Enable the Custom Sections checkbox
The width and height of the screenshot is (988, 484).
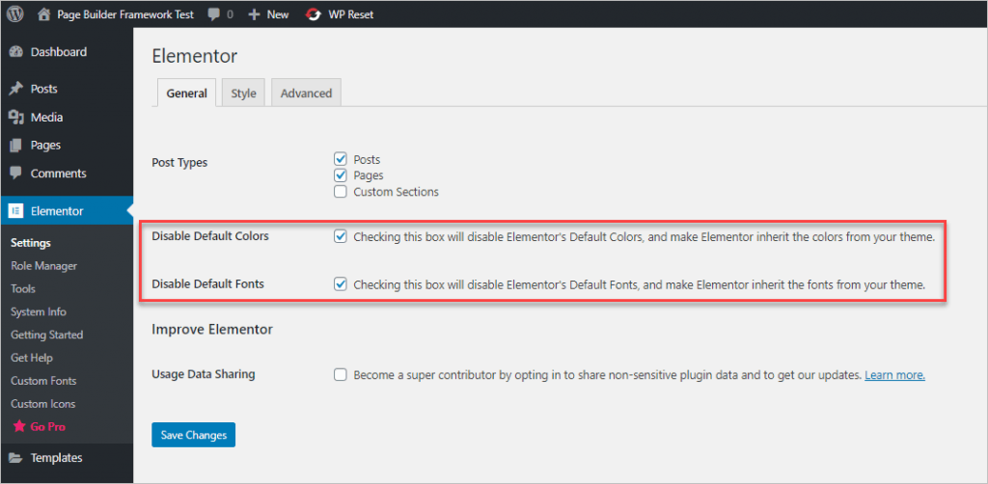[340, 192]
